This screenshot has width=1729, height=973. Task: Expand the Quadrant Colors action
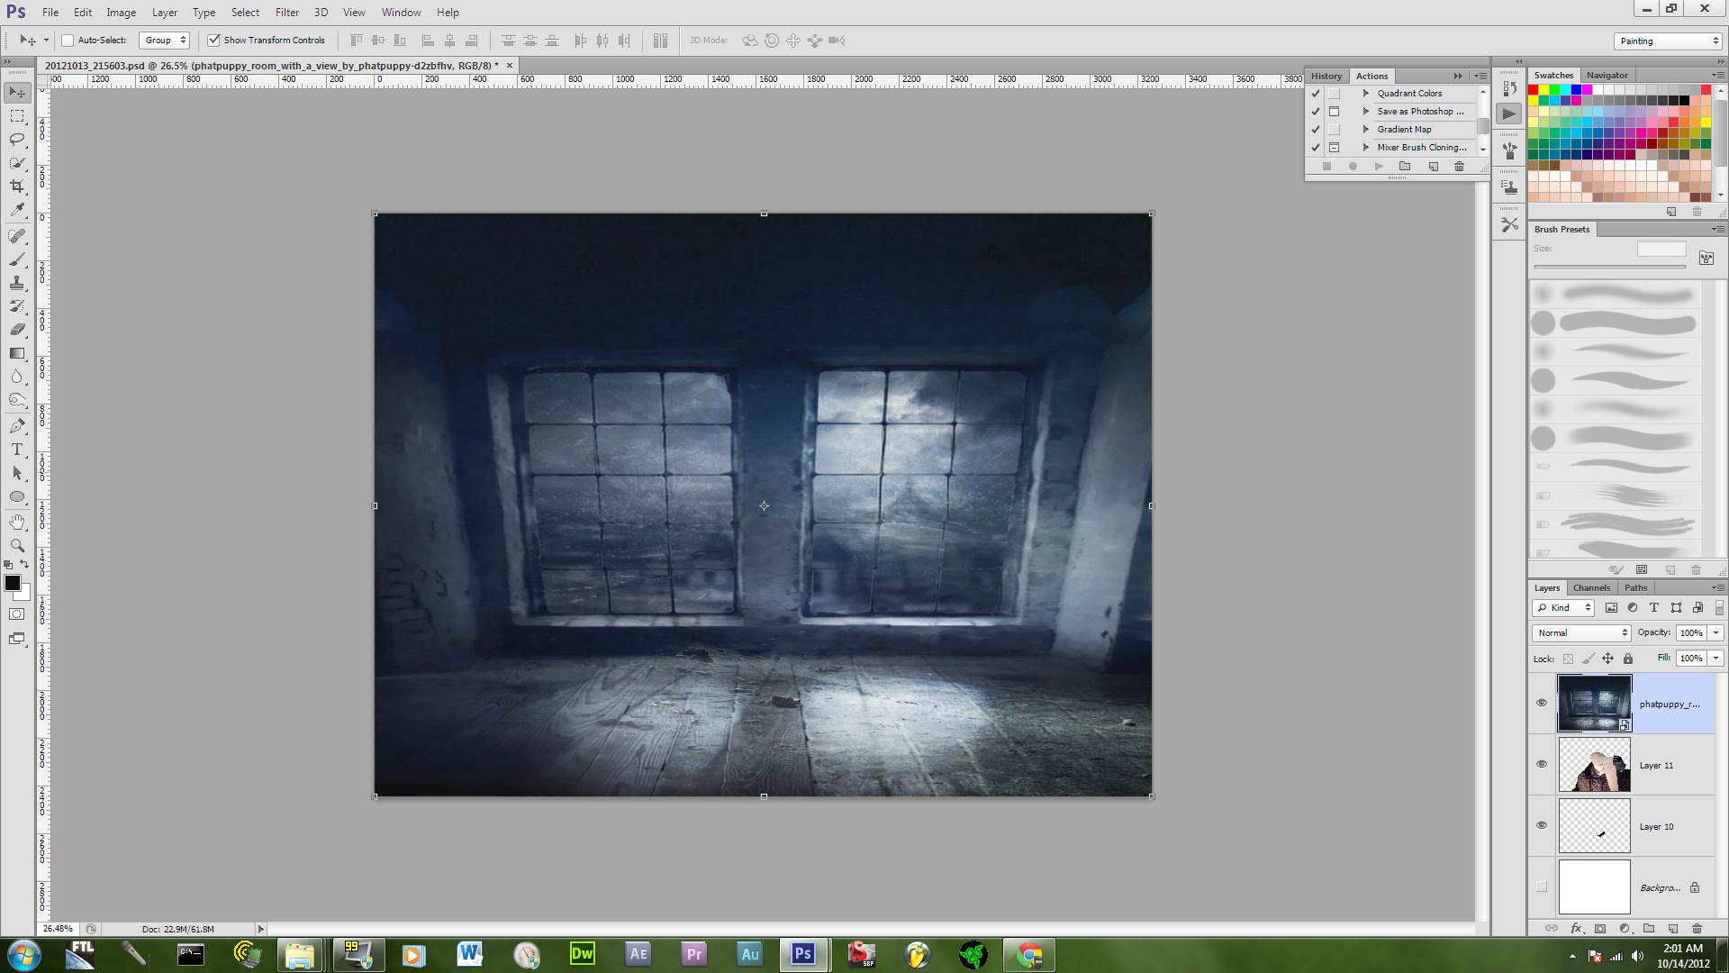[1366, 94]
